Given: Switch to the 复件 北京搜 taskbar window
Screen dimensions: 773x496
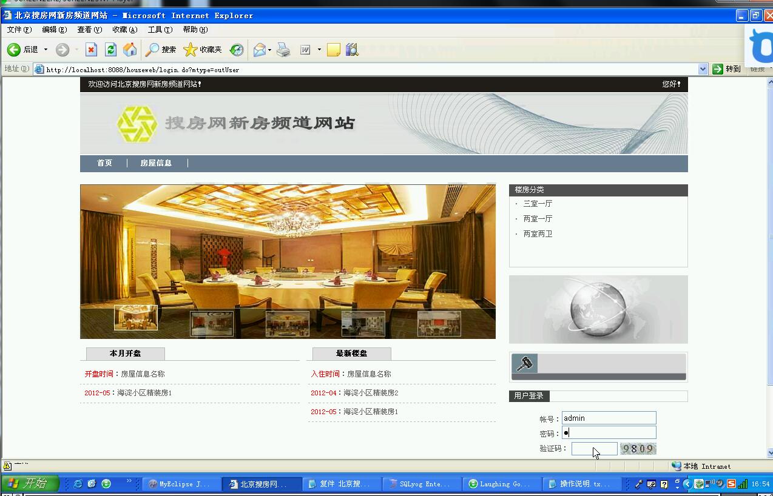Looking at the screenshot, I should tap(342, 484).
